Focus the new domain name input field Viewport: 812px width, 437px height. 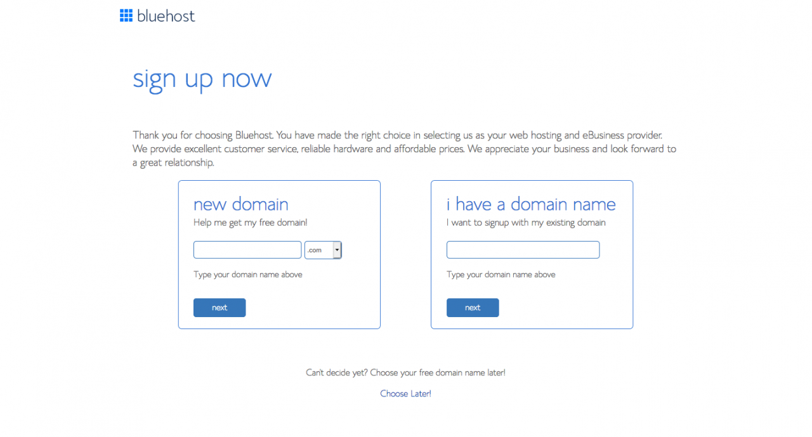coord(247,250)
